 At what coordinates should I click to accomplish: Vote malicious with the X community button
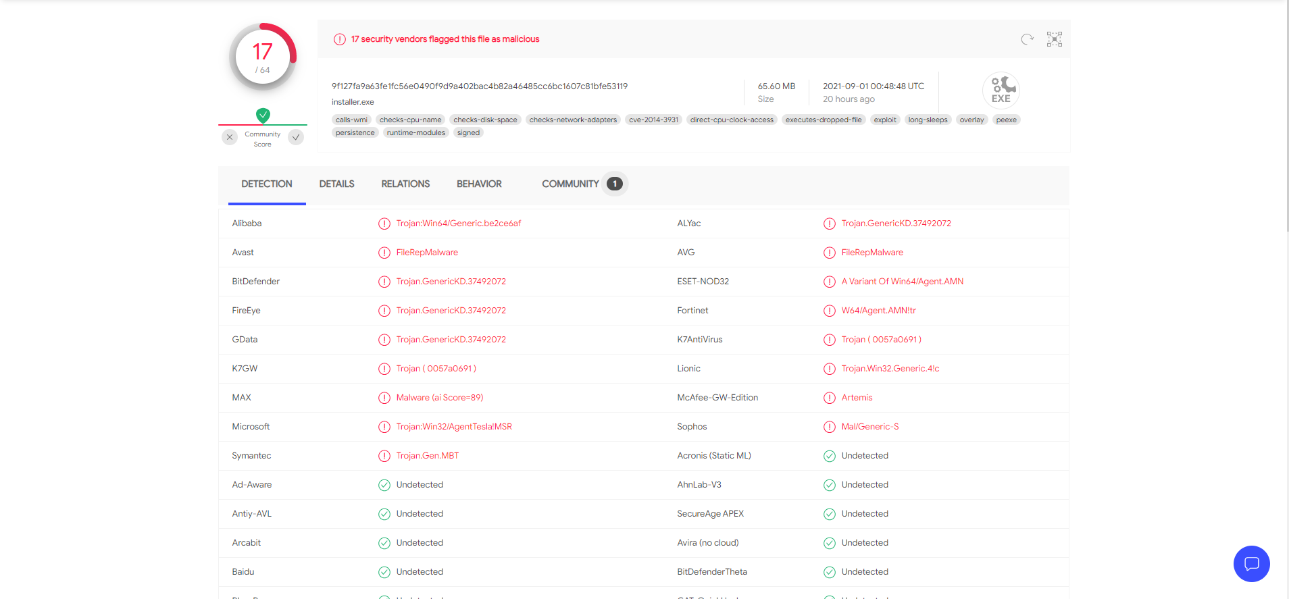pos(230,137)
